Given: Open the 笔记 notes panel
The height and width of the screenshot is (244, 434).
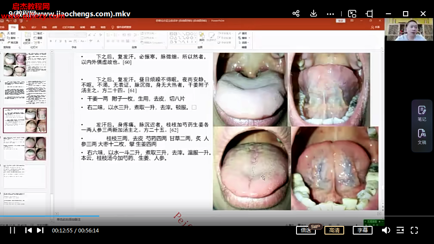Looking at the screenshot, I should [422, 114].
